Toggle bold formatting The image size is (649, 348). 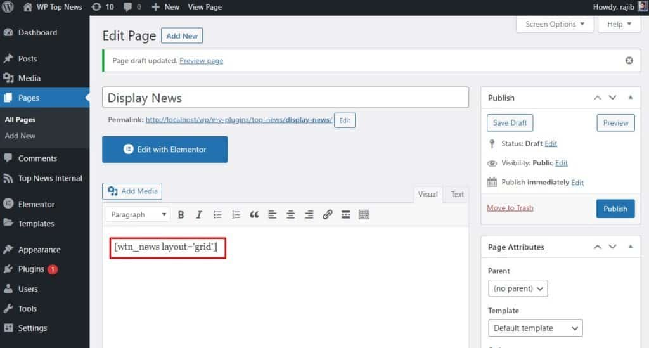pos(181,215)
